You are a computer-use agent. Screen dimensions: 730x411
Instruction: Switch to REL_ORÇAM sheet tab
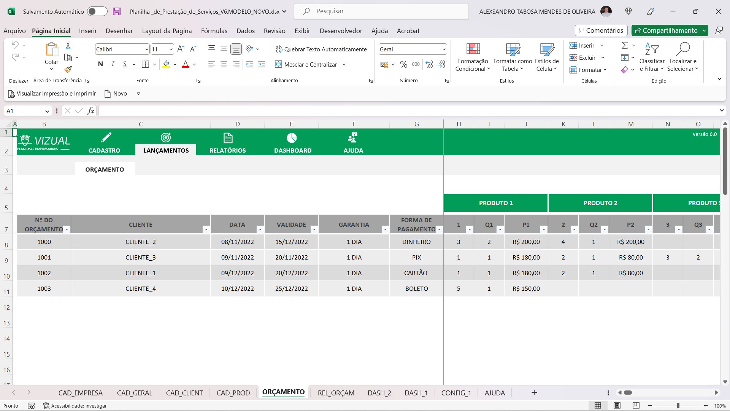click(x=336, y=393)
